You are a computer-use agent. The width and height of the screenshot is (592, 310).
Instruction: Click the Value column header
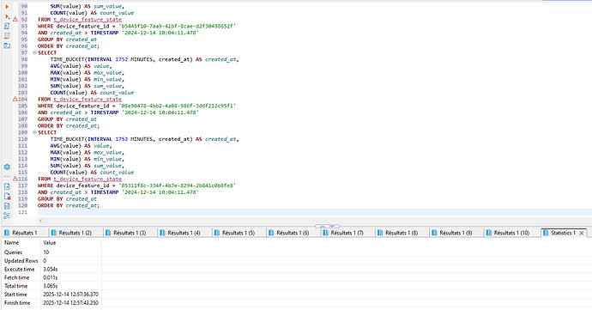point(50,243)
